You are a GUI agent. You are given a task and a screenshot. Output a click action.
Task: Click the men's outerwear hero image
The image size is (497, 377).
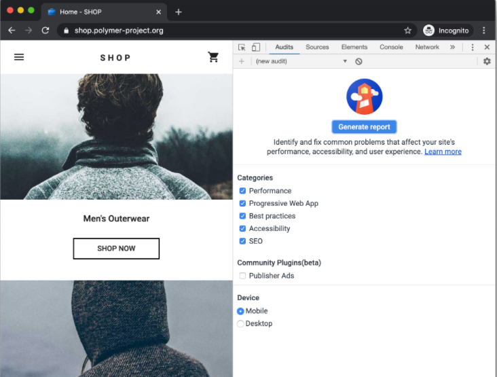point(116,137)
